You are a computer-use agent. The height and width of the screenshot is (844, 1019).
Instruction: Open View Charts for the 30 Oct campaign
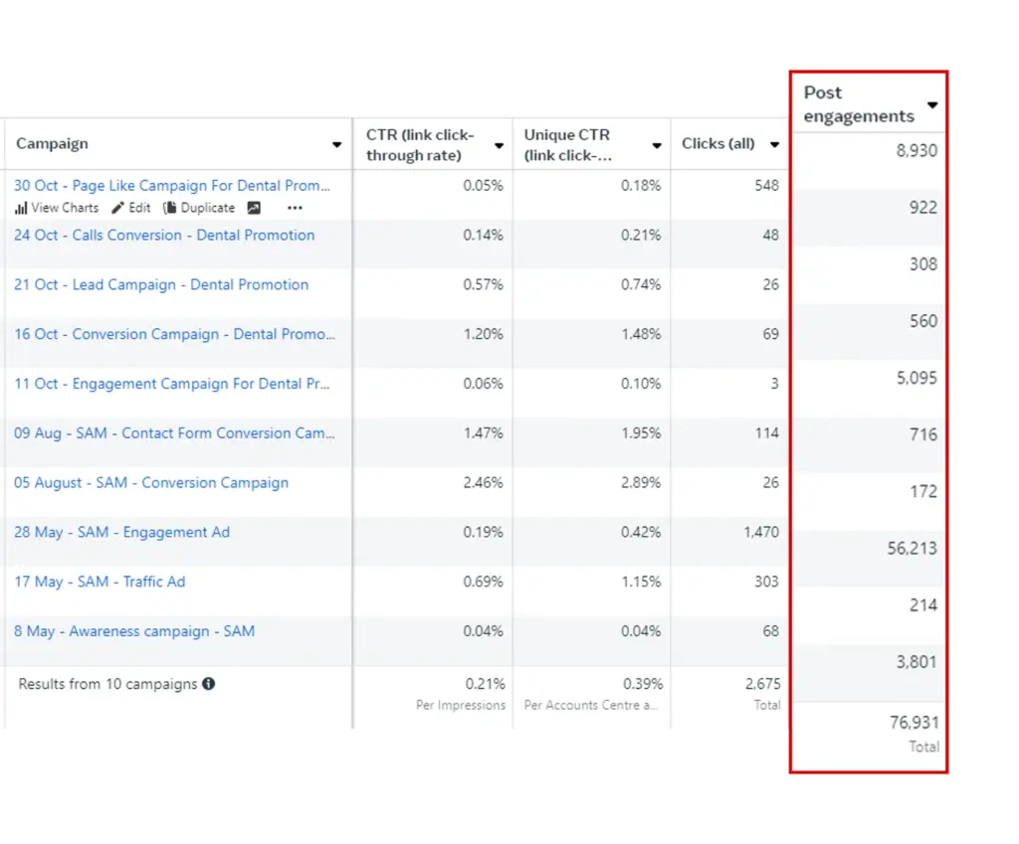(57, 208)
